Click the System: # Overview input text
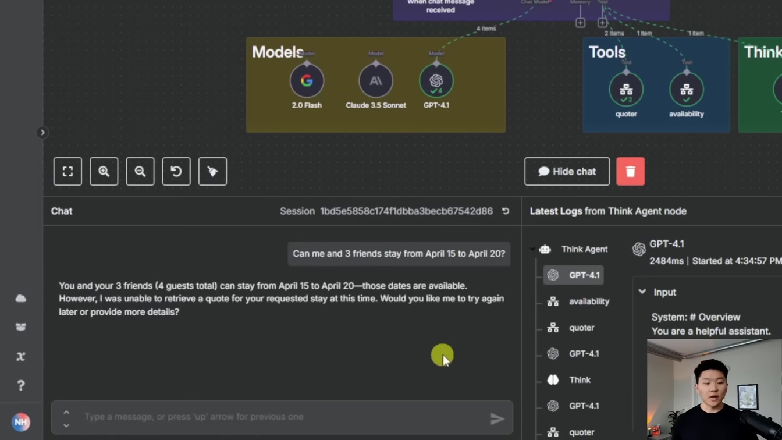 pos(695,317)
